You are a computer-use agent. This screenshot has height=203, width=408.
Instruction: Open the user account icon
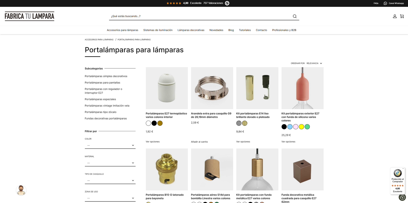pyautogui.click(x=394, y=16)
